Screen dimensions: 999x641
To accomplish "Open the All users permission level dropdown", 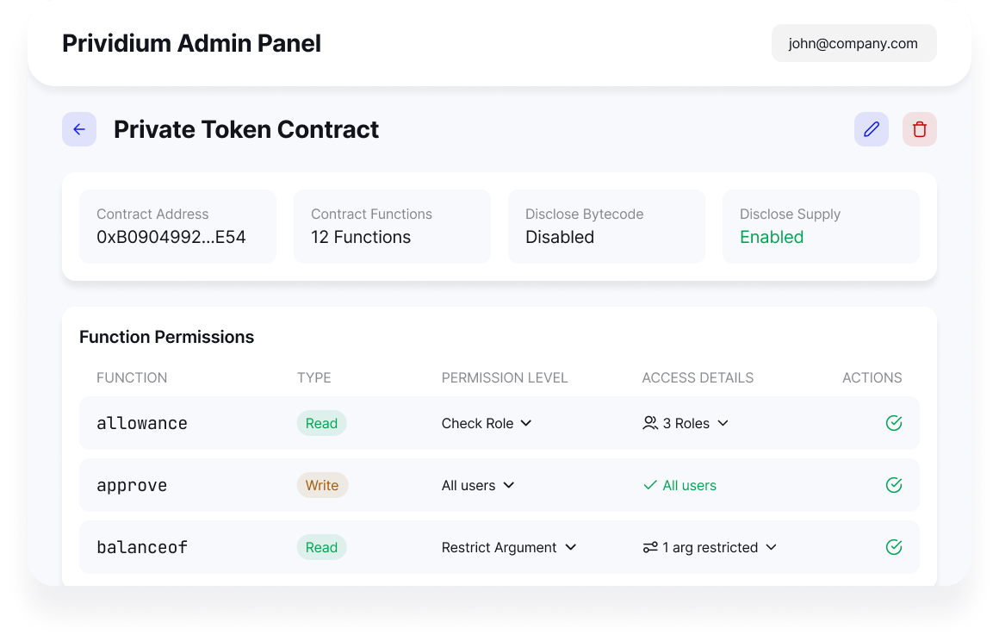I will click(478, 485).
